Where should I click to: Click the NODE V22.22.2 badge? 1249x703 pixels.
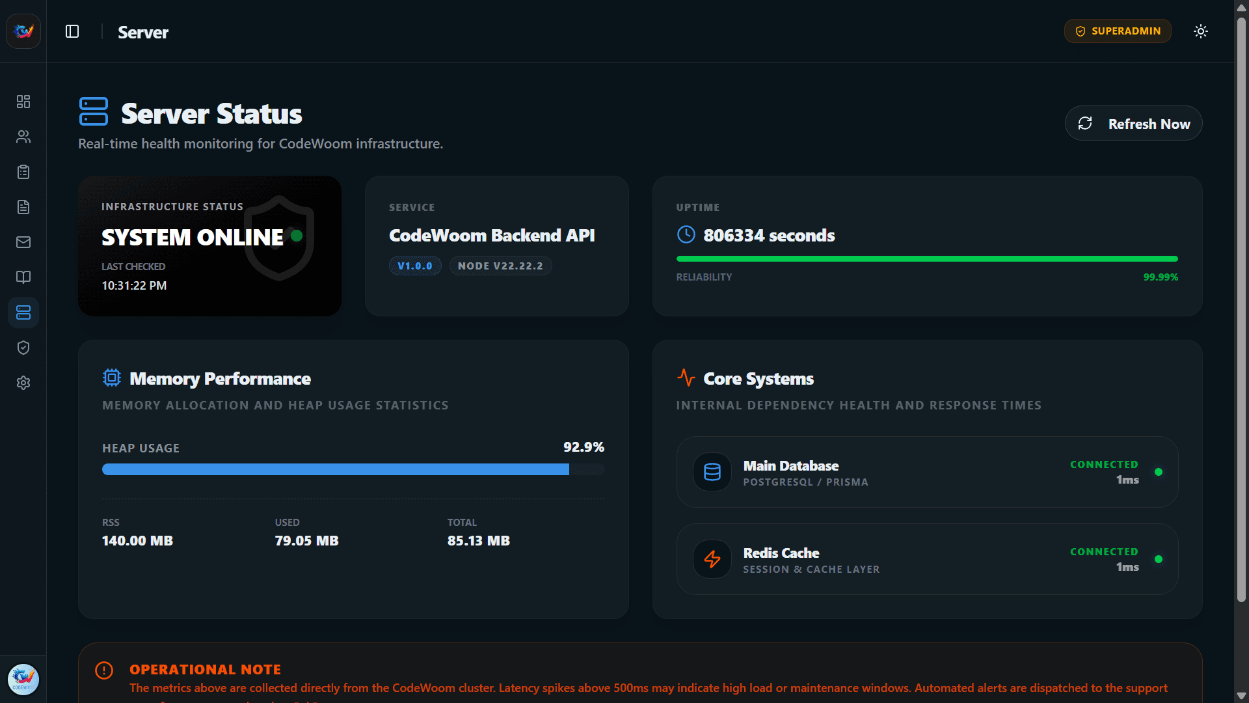pos(500,266)
